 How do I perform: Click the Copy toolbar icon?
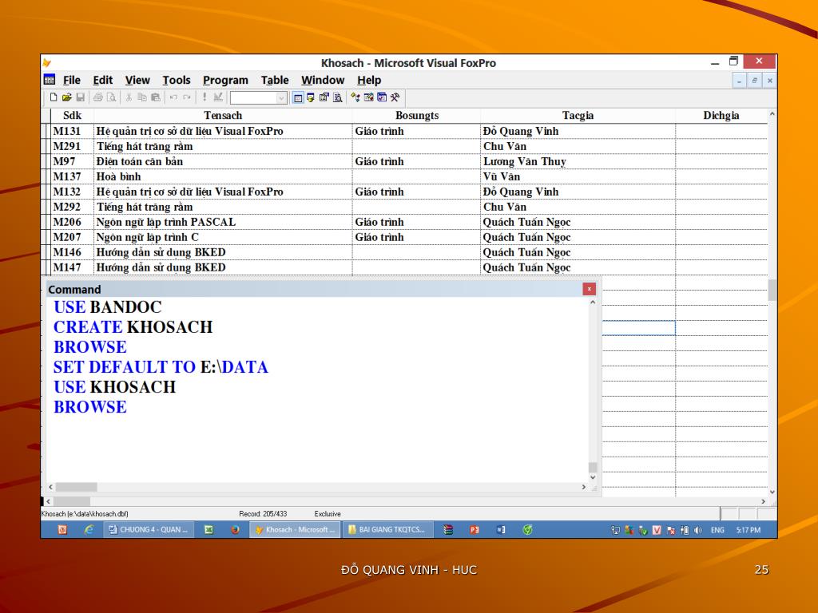pos(142,97)
